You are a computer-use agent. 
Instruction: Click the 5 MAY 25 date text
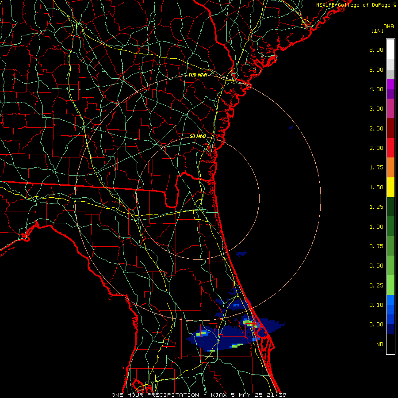pos(247,395)
